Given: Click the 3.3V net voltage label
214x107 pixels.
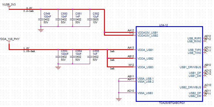Looking at the screenshot, I should click(x=29, y=8).
